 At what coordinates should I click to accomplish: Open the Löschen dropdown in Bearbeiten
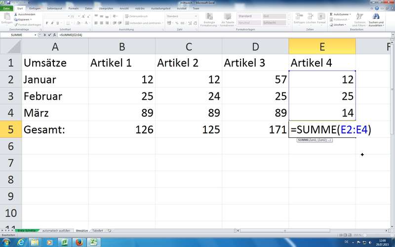coord(339,24)
